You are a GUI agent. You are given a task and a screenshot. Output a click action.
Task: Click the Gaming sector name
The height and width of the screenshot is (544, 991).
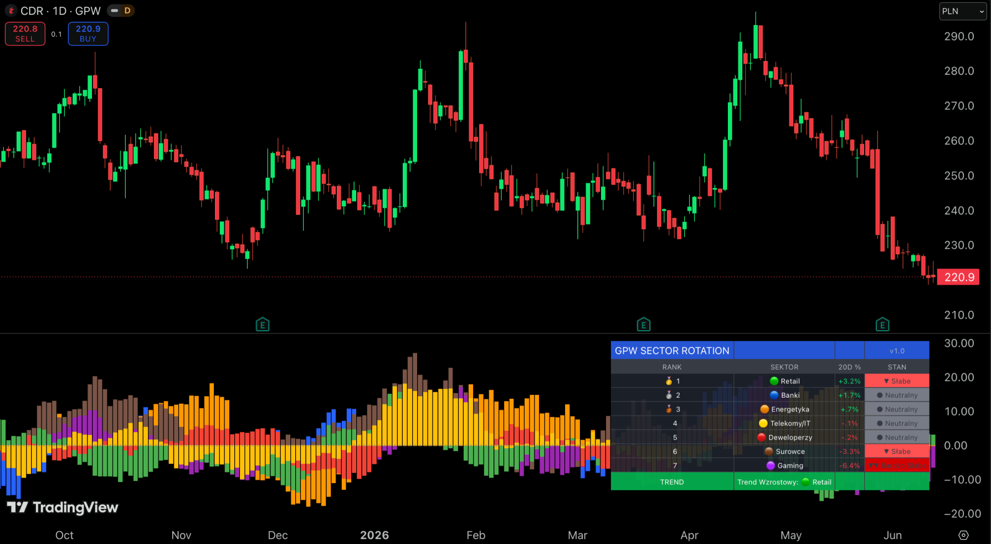click(790, 465)
